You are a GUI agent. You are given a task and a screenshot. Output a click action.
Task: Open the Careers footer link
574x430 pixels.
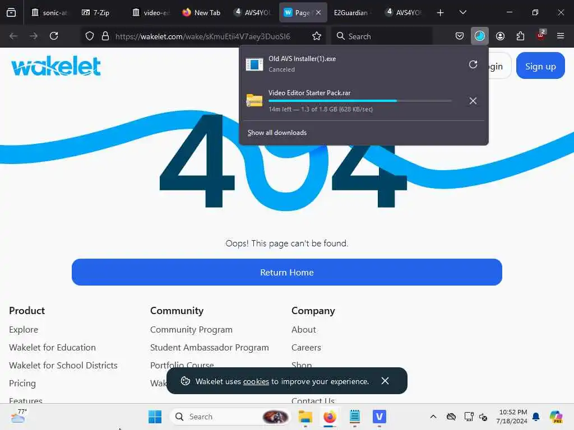[x=306, y=347]
